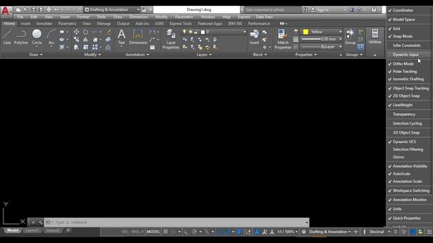Click the command line wrench customize icon

(40, 222)
